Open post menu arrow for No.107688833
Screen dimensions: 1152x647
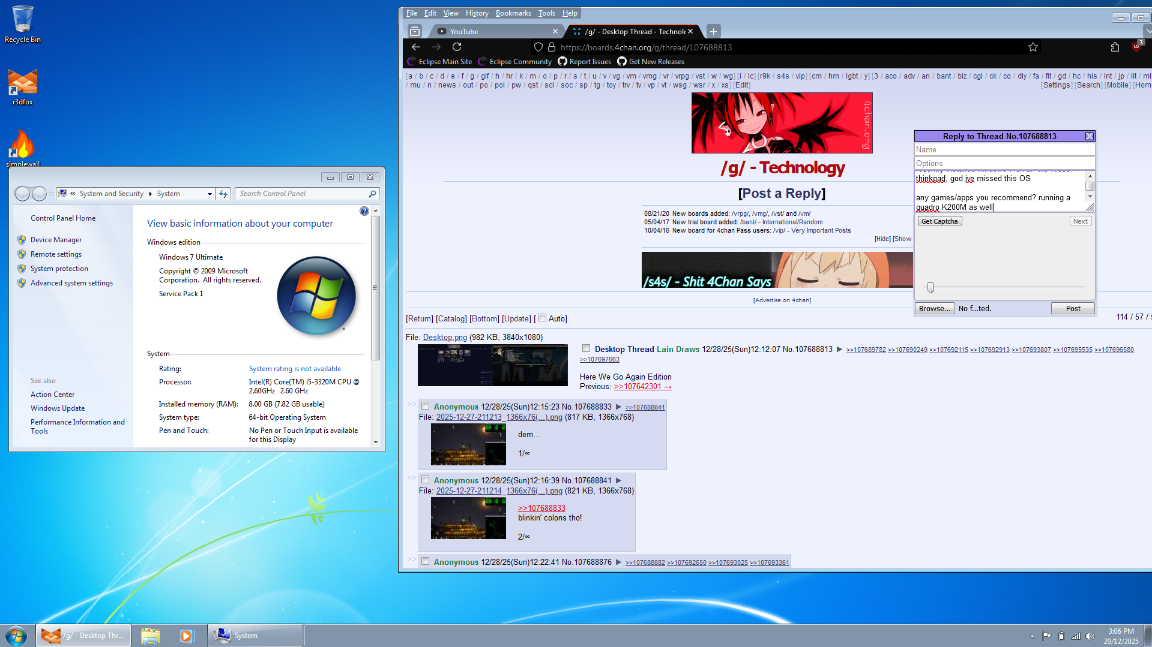(x=618, y=407)
